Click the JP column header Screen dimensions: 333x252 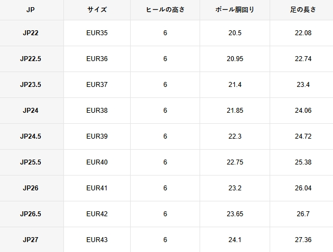click(x=30, y=10)
